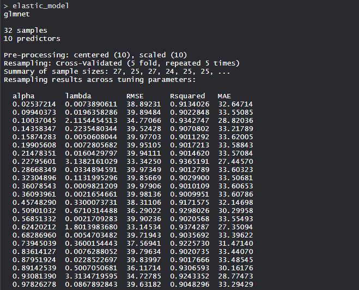359x290 pixels.
Task: Click alpha value 0.14358347
Action: [34, 129]
